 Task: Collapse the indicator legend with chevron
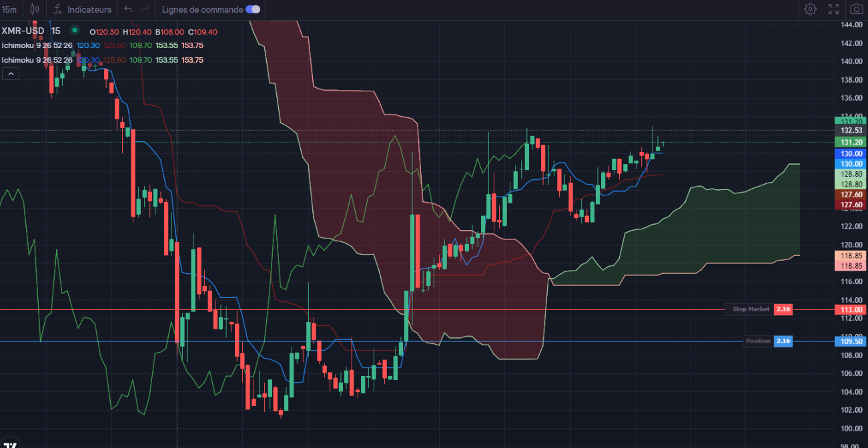coord(11,74)
